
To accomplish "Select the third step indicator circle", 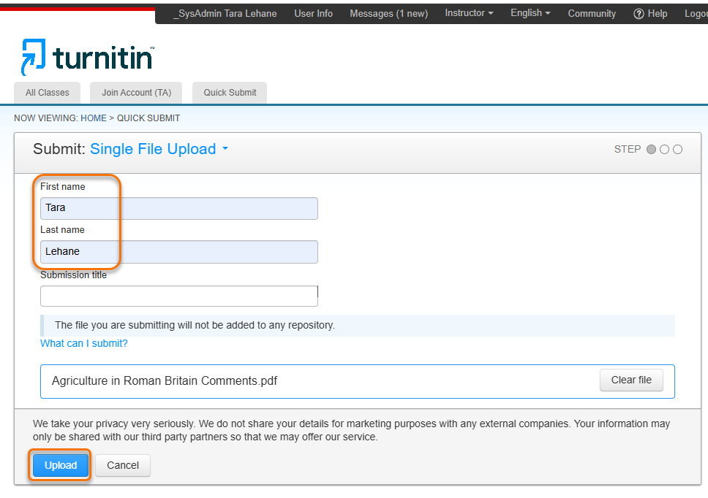I will pyautogui.click(x=677, y=150).
